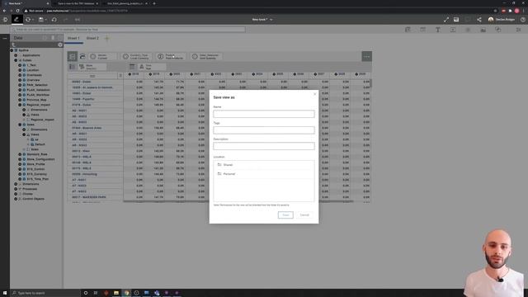Expand the 2018 column header
The image size is (528, 297).
point(130,74)
